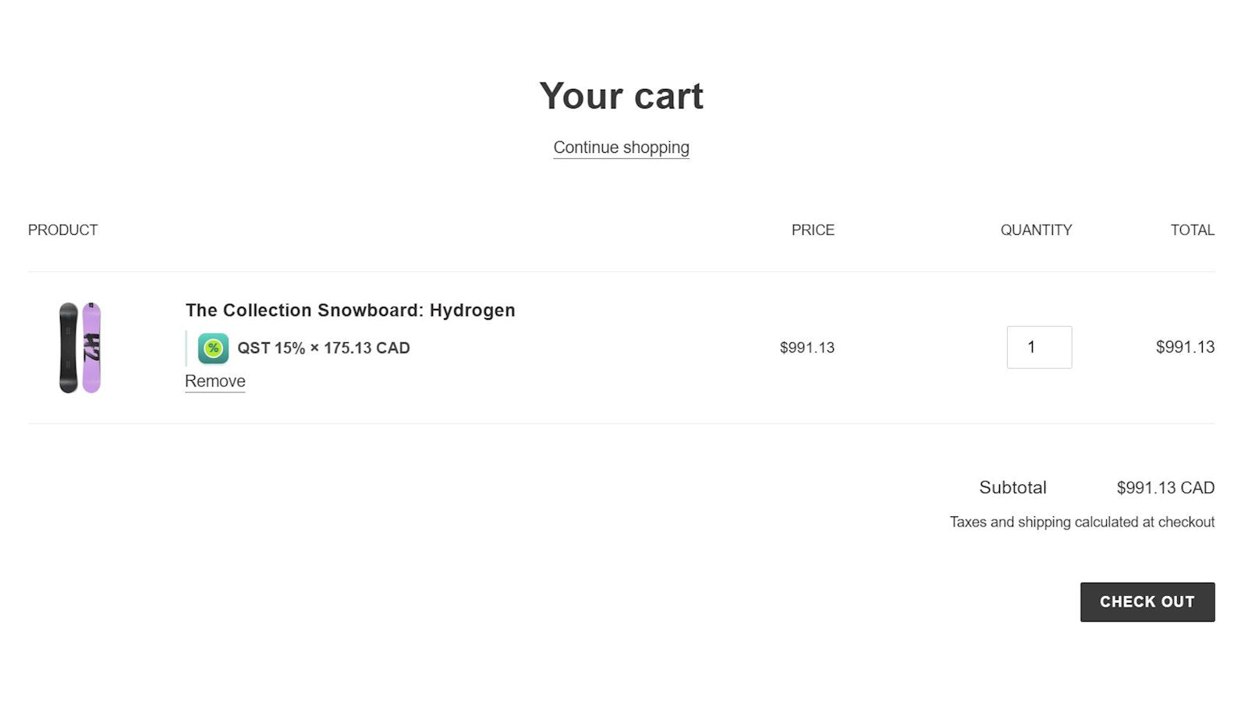Image resolution: width=1248 pixels, height=702 pixels.
Task: Click the Subtotal label
Action: click(1013, 487)
